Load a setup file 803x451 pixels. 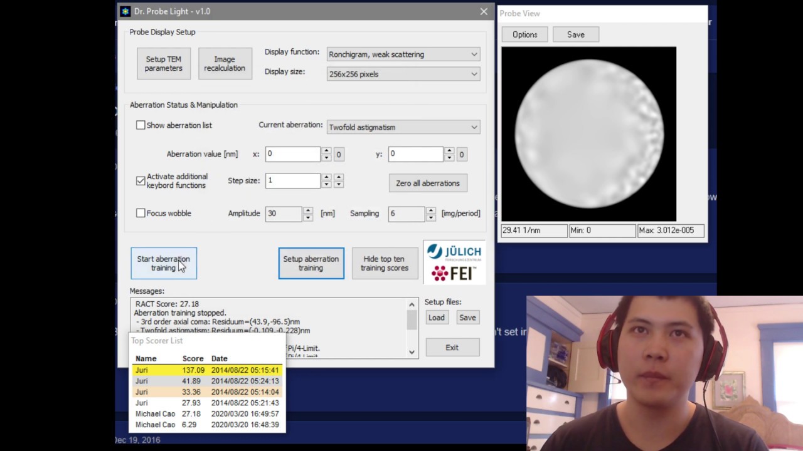437,318
